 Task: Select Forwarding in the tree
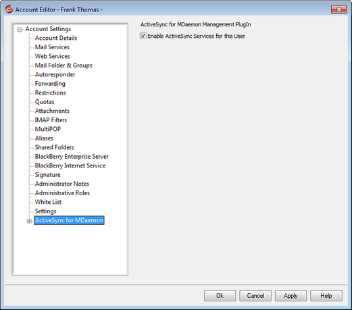tap(50, 84)
